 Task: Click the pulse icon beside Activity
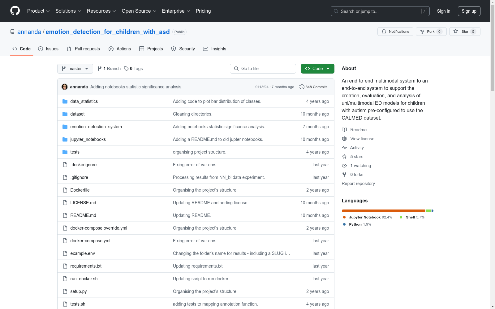(344, 148)
